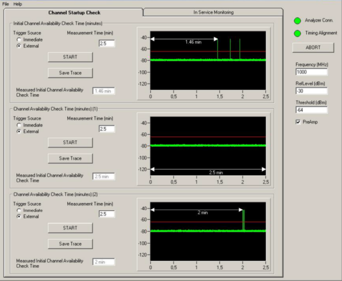342x281 pixels.
Task: Open the Help menu
Action: [18, 4]
